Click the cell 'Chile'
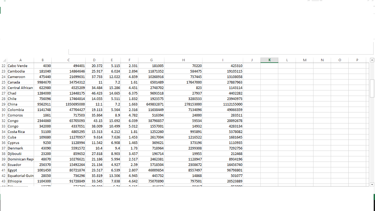 (x=21, y=99)
